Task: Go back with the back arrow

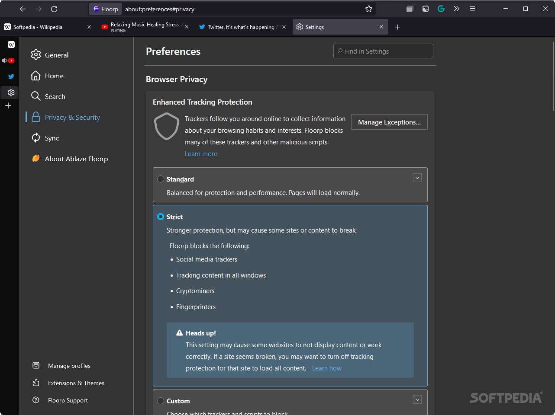Action: (x=23, y=9)
